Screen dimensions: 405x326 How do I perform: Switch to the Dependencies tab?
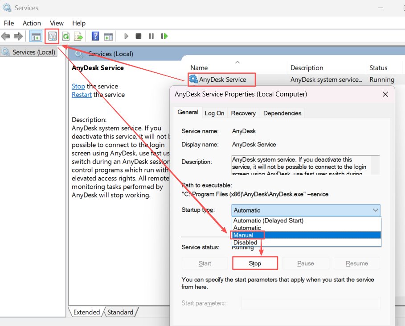point(282,113)
